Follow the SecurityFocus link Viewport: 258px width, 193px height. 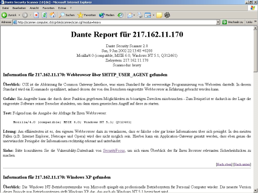114,150
